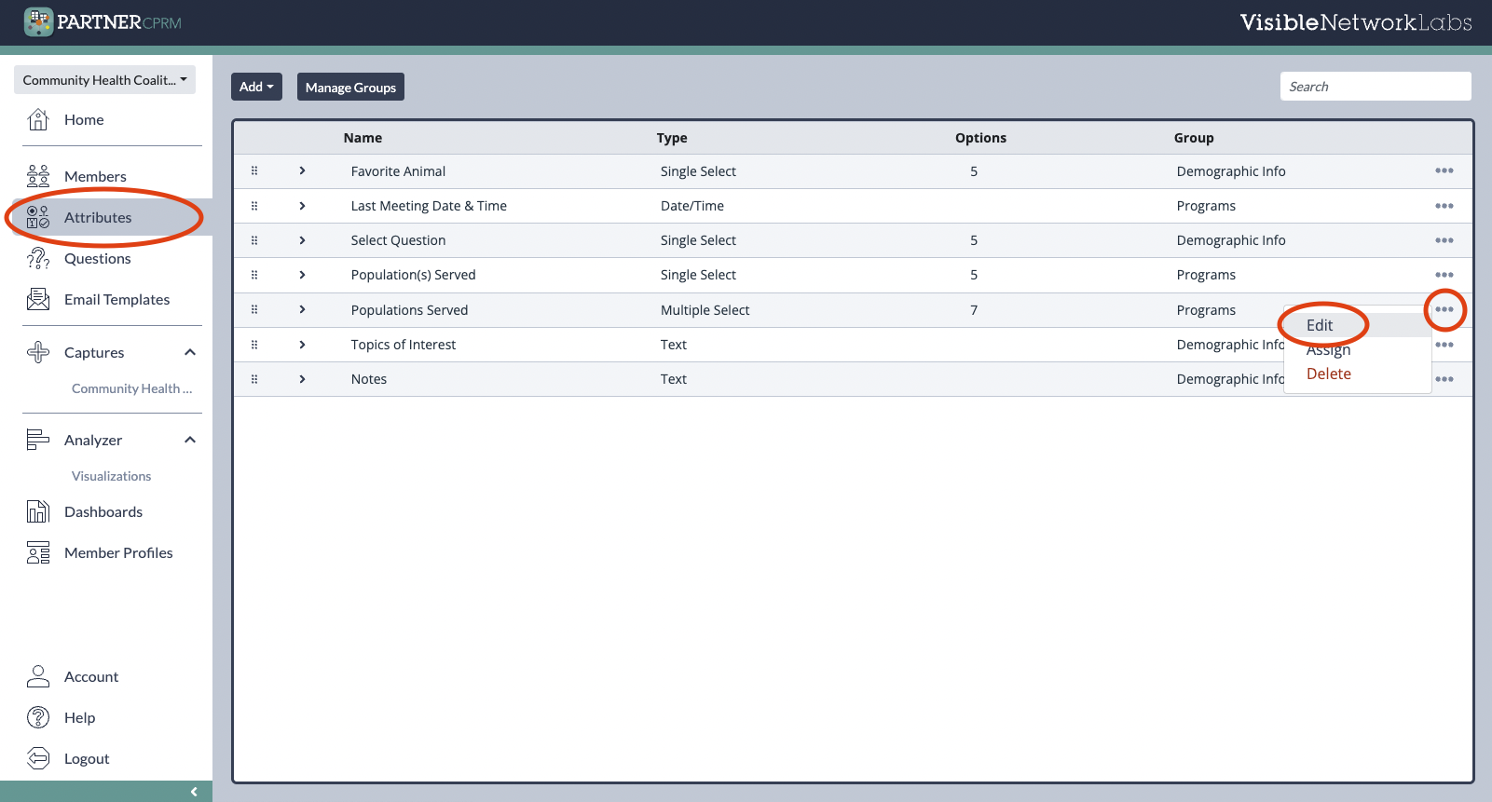1492x802 pixels.
Task: Open the Add dropdown button
Action: pyautogui.click(x=256, y=87)
